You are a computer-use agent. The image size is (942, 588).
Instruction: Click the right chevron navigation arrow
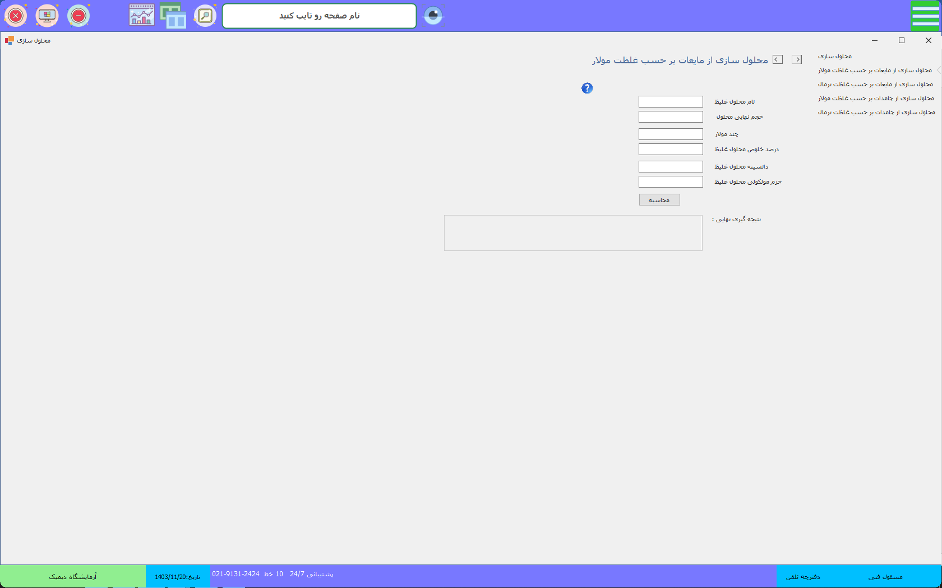797,59
